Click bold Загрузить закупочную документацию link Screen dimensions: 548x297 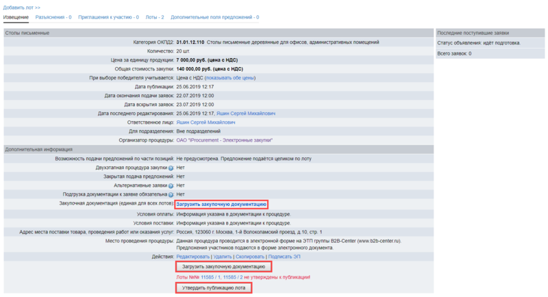coord(221,204)
